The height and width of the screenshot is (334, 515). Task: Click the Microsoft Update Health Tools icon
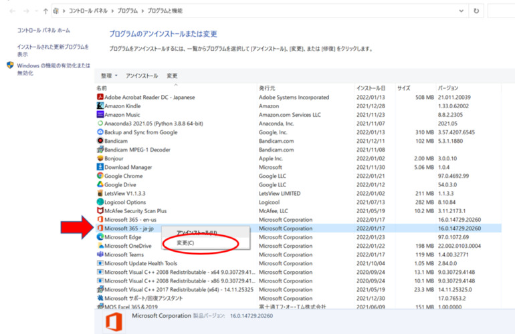[100, 263]
